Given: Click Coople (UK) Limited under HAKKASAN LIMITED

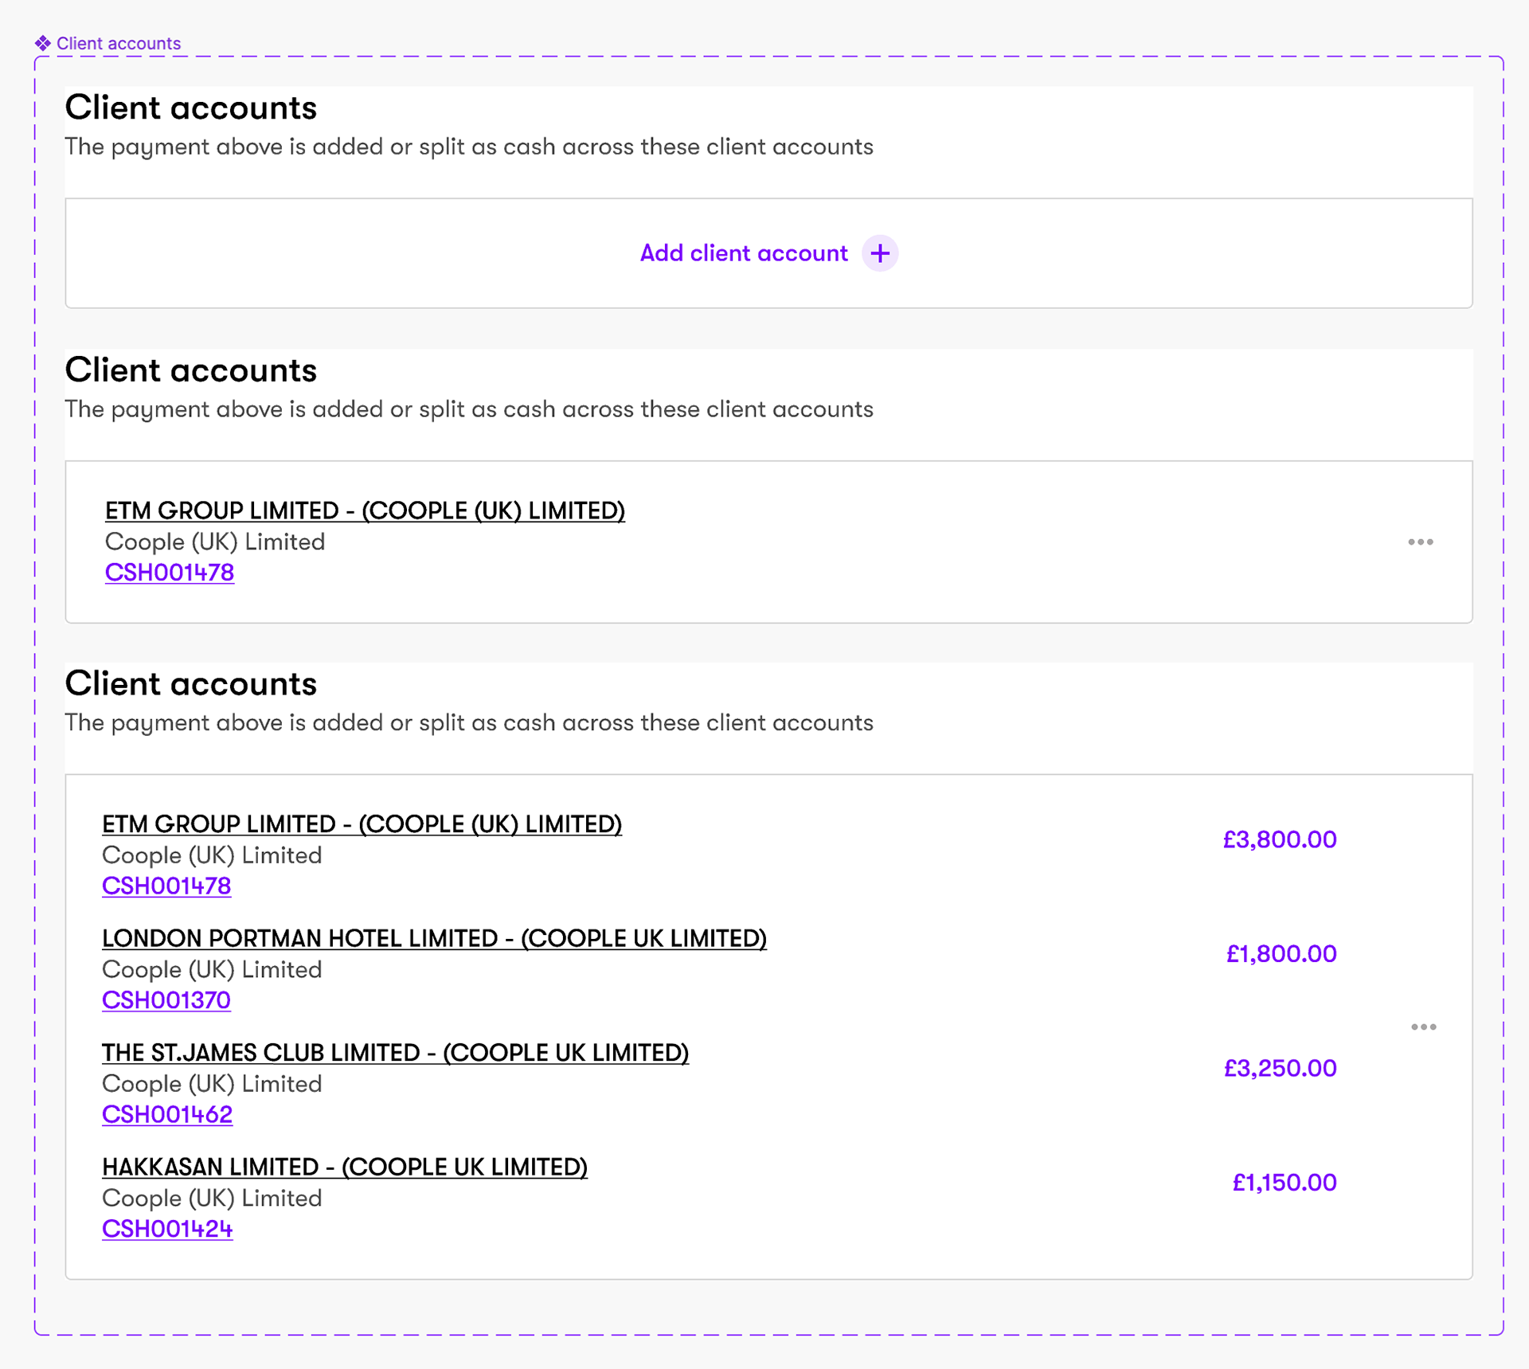Looking at the screenshot, I should [x=212, y=1198].
